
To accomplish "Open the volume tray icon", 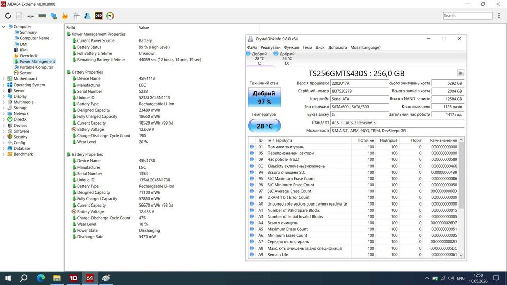I will [451, 278].
